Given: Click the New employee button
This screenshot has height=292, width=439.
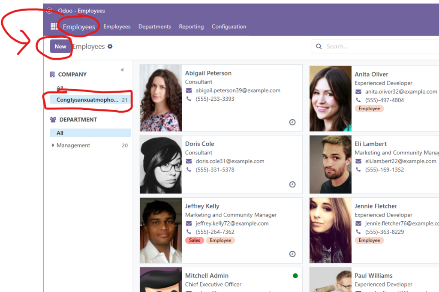Looking at the screenshot, I should point(60,46).
